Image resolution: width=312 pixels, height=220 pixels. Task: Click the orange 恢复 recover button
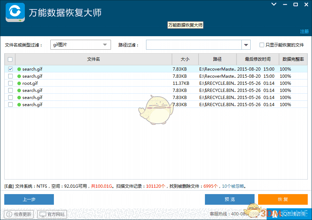pyautogui.click(x=283, y=199)
